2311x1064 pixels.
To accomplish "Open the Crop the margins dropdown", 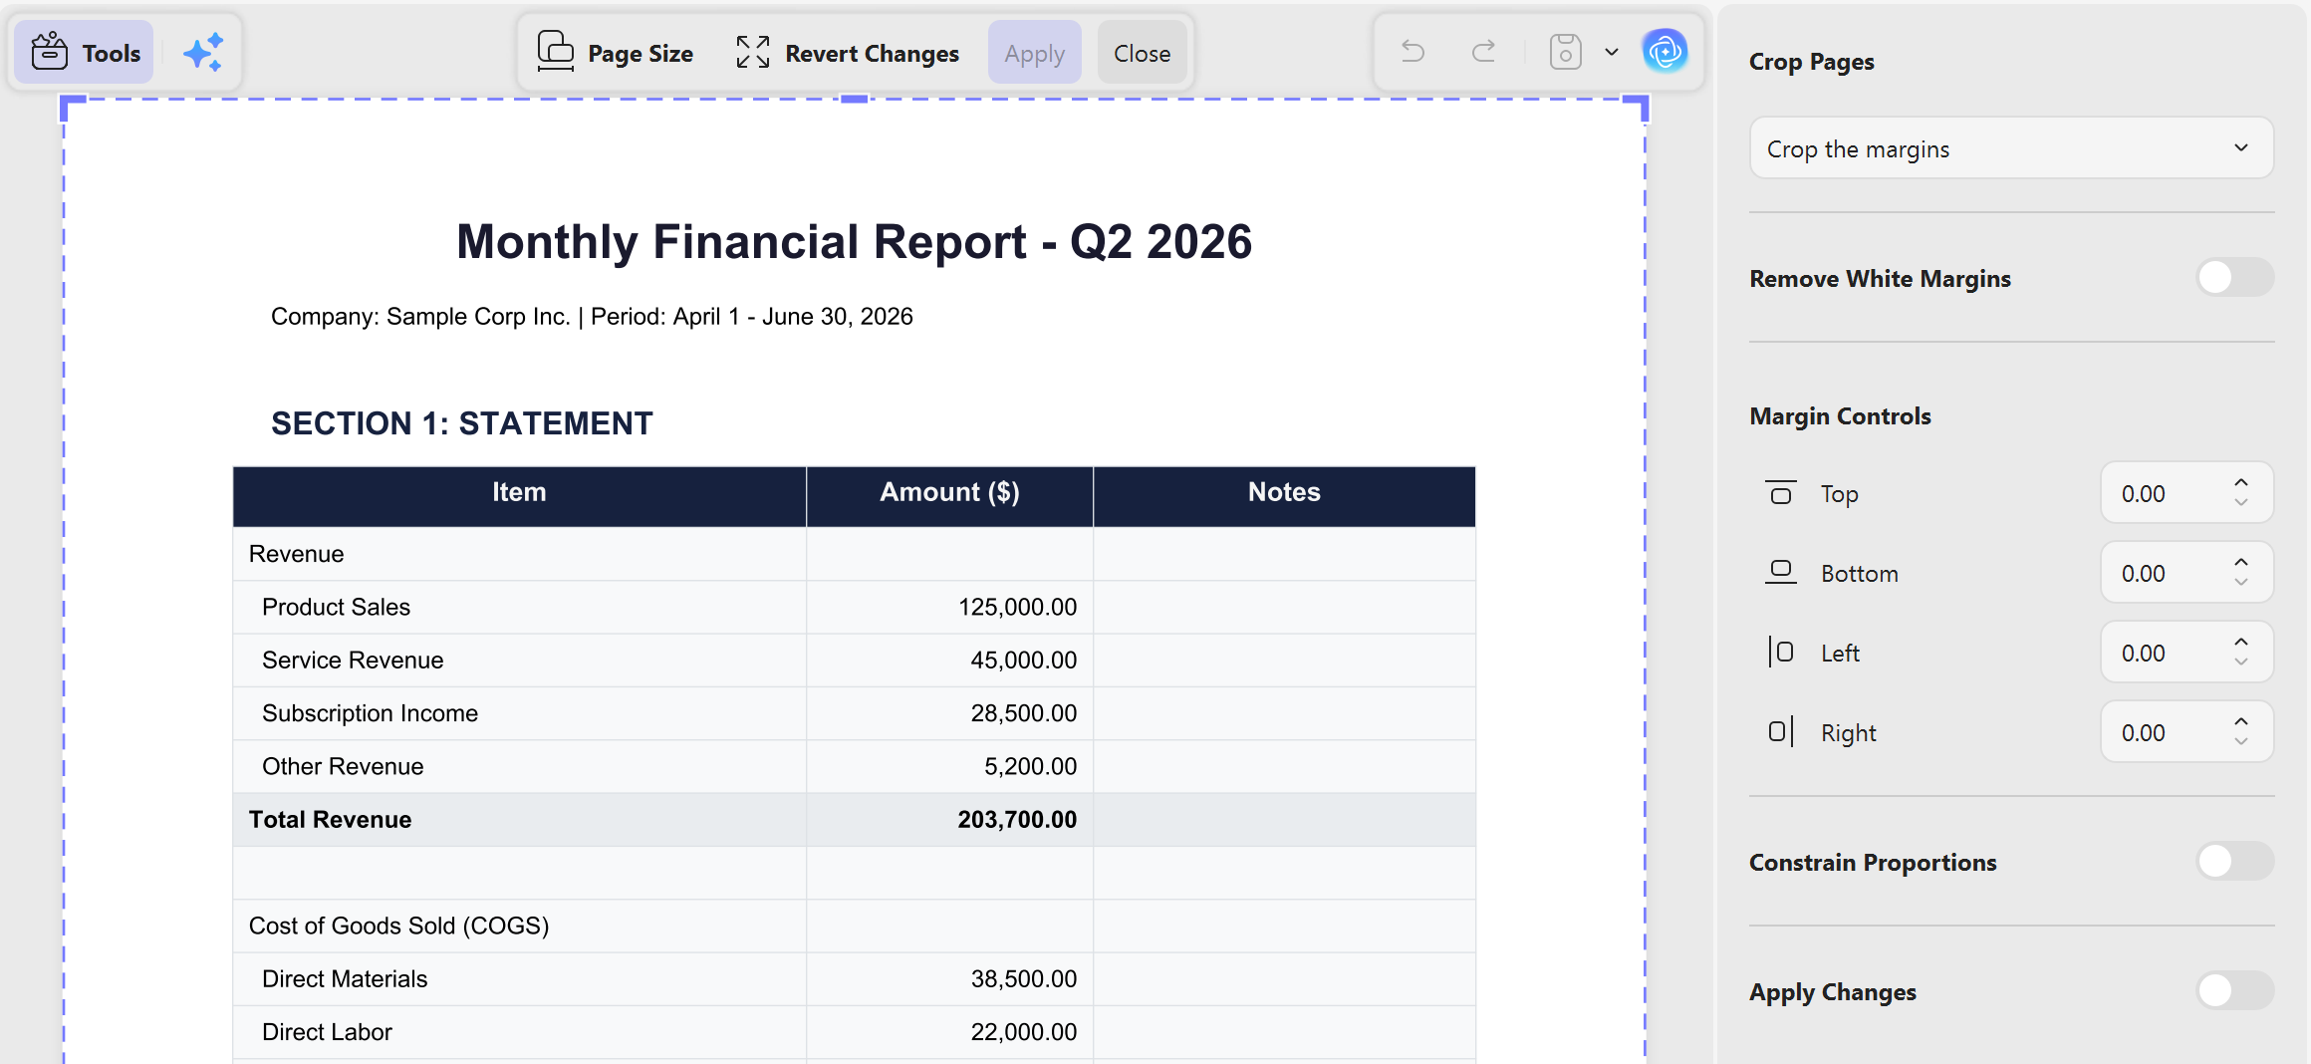I will pyautogui.click(x=2011, y=148).
